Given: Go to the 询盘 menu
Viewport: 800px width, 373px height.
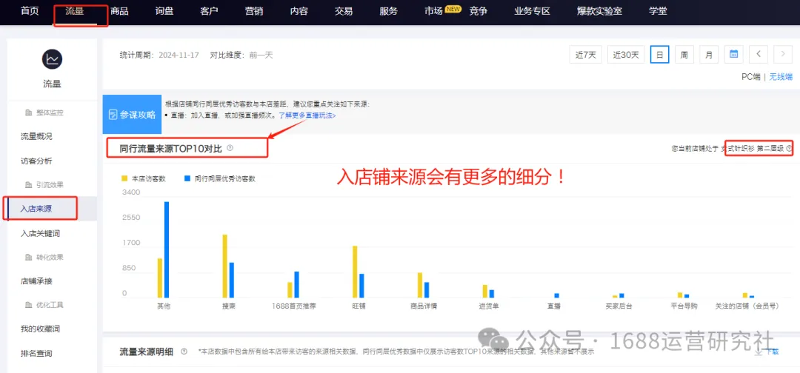Looking at the screenshot, I should click(x=164, y=10).
